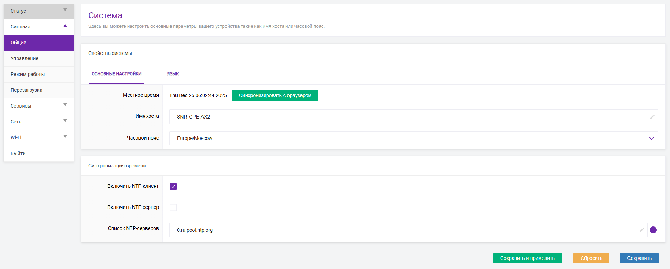Select the Основные настройки tab
The height and width of the screenshot is (269, 670).
pyautogui.click(x=117, y=74)
